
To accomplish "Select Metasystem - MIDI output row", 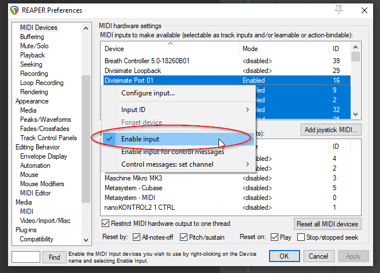I will 227,198.
